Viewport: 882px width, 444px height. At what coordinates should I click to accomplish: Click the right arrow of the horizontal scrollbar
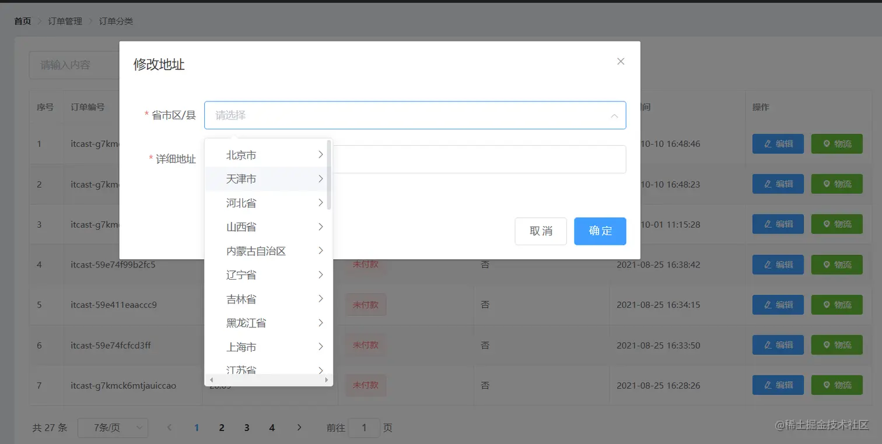327,380
